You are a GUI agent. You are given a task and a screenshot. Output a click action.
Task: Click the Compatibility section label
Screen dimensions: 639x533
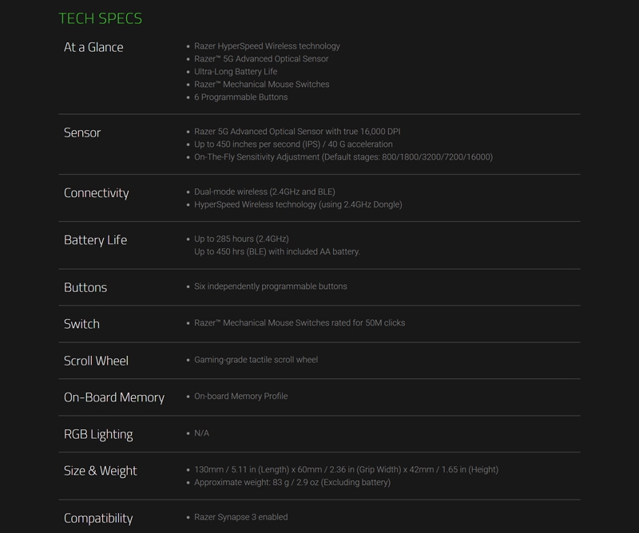click(98, 519)
